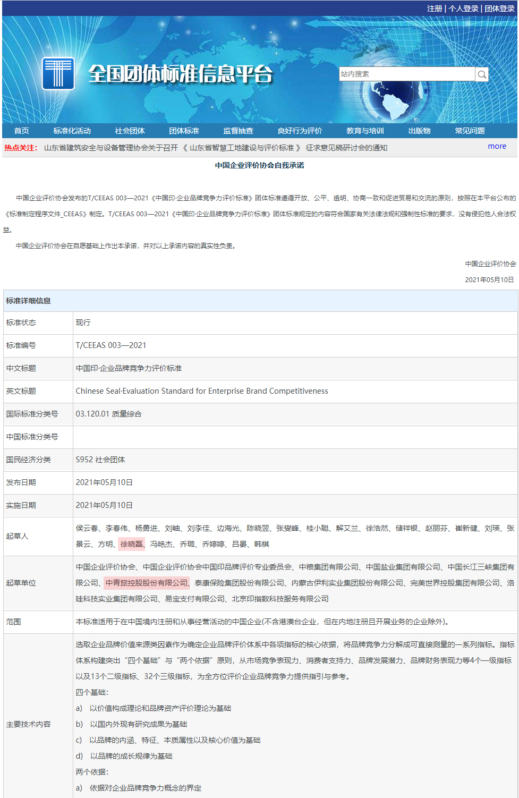This screenshot has height=798, width=519.
Task: Click the more link
Action: (x=497, y=146)
